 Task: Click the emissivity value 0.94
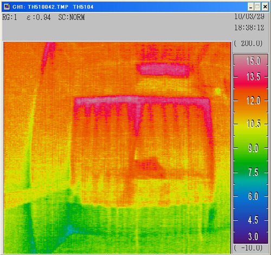coord(43,17)
